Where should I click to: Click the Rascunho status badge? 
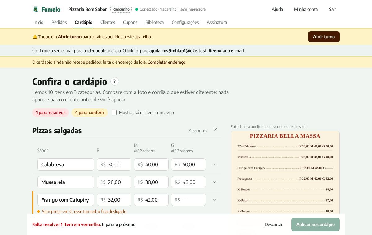click(x=121, y=9)
